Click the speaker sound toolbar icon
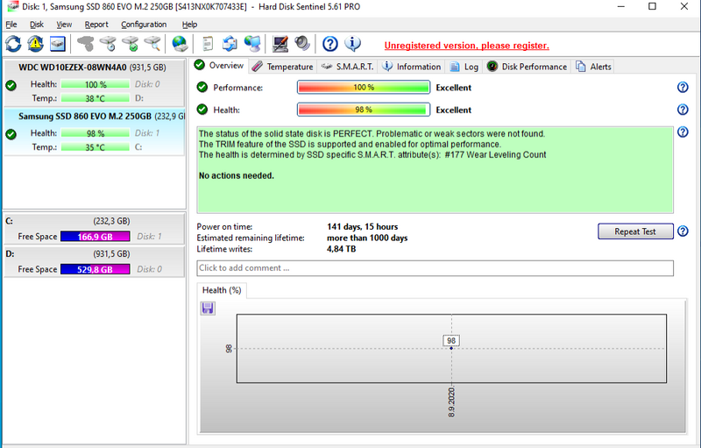The height and width of the screenshot is (448, 701). tap(302, 44)
